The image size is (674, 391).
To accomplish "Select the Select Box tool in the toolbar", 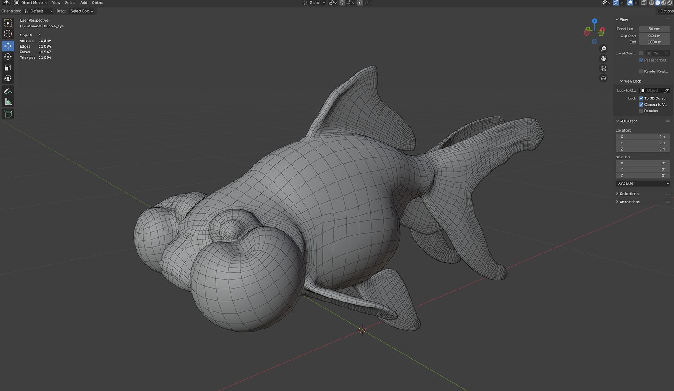I will coord(8,23).
